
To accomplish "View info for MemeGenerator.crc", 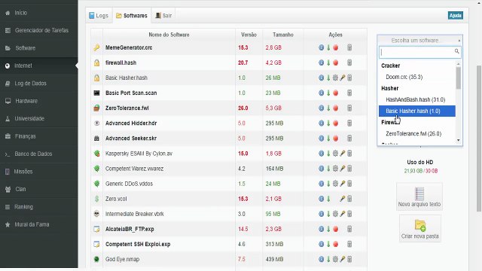I will point(322,47).
